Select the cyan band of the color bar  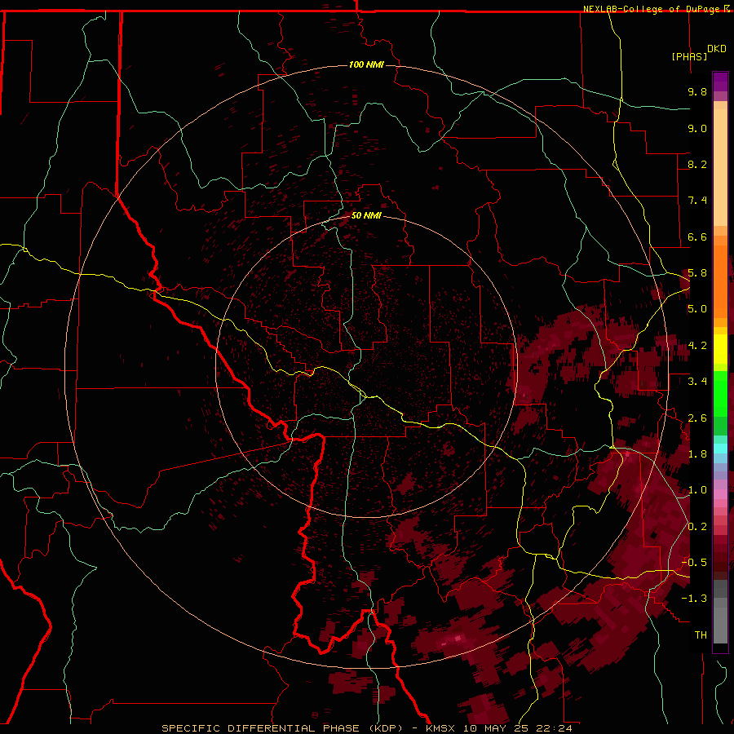[x=720, y=449]
